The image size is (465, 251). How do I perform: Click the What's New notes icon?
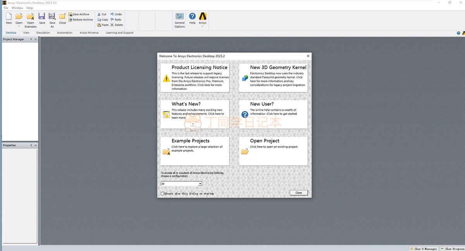coord(166,115)
